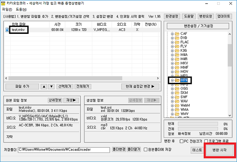This screenshot has height=162, width=237.
Task: Click the 파일 추가 button
Action: click(22, 86)
